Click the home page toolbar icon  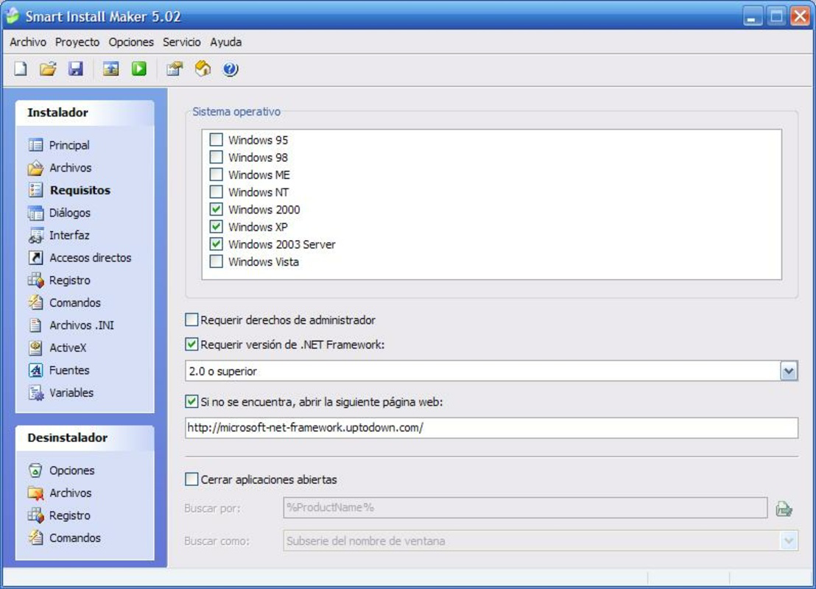point(203,68)
